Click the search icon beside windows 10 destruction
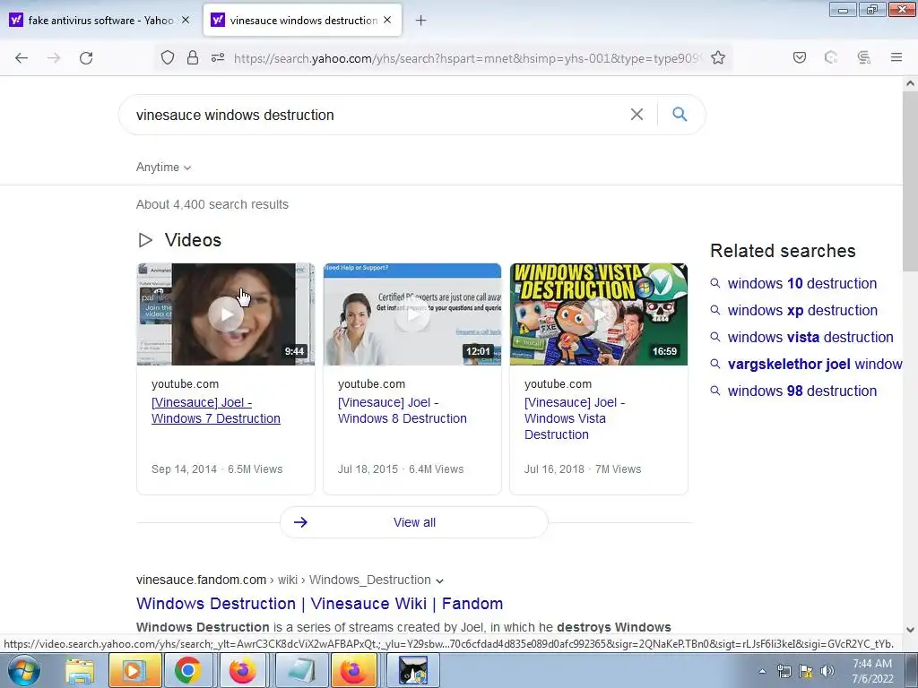The image size is (918, 688). (714, 283)
